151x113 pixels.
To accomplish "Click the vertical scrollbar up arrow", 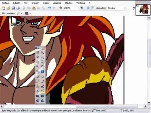I will [149, 18].
